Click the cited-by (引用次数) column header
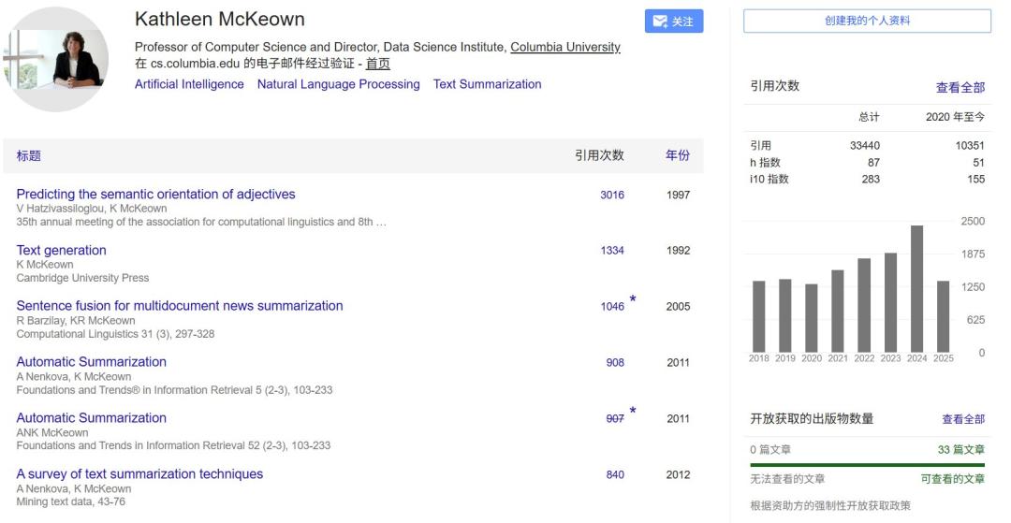The image size is (1011, 523). pos(600,155)
